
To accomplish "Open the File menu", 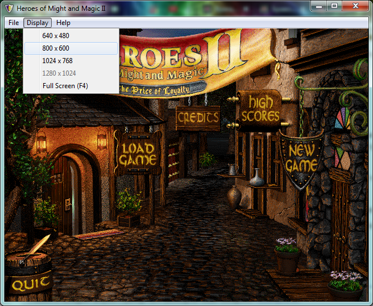I will click(14, 23).
